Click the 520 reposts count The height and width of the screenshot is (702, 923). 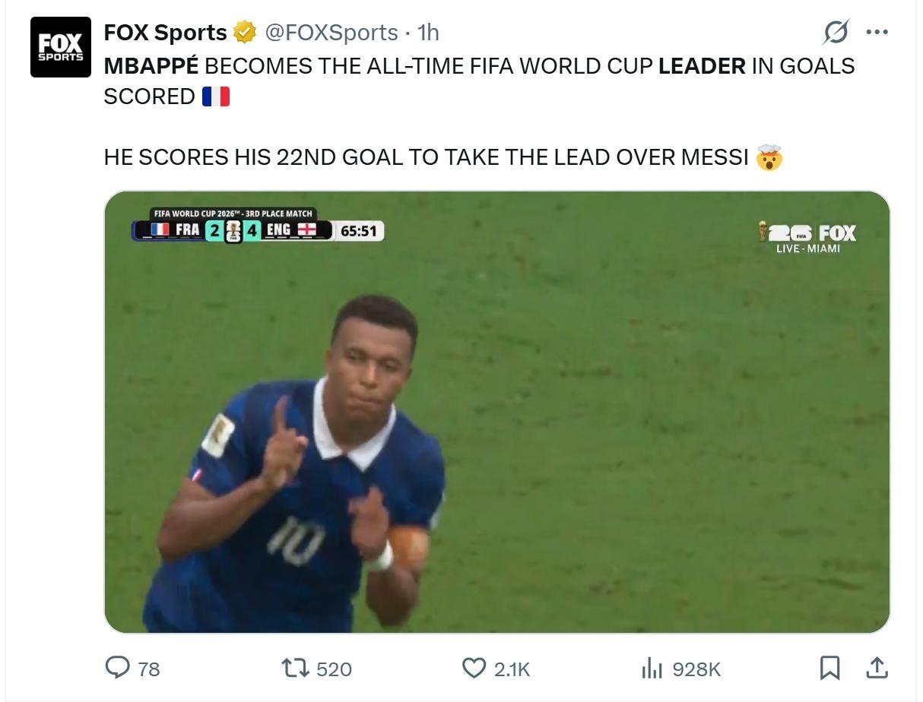click(334, 669)
